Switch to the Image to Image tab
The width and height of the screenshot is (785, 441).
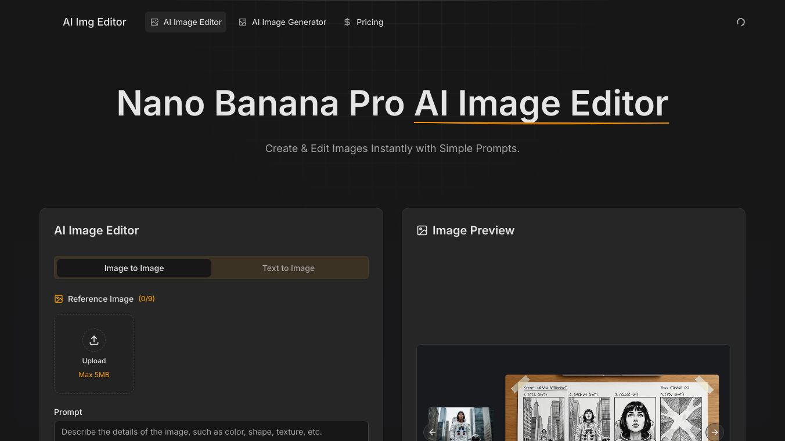134,268
